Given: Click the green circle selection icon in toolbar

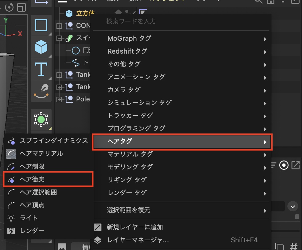Looking at the screenshot, I should click(x=41, y=119).
